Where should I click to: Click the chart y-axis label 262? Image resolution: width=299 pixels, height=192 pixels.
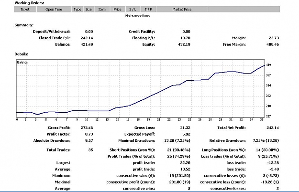[268, 96]
